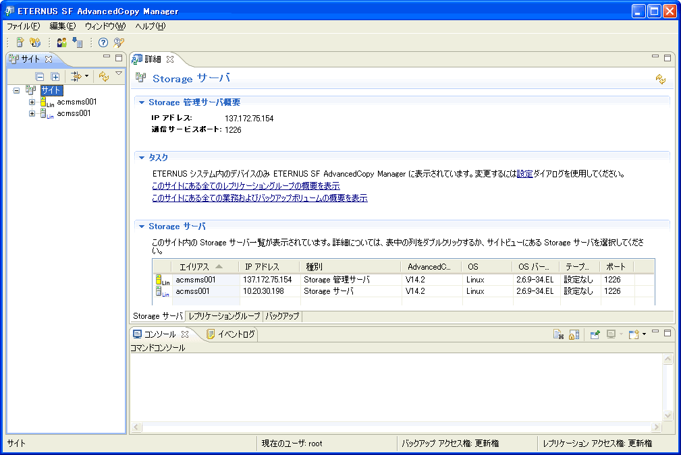
Task: Click the OS column header
Action: [487, 267]
